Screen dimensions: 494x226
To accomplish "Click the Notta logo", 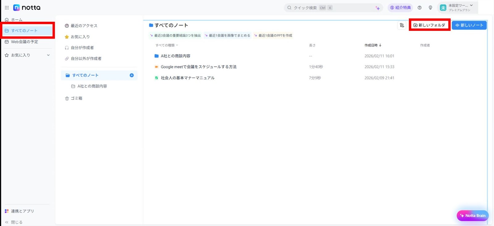I will 27,8.
